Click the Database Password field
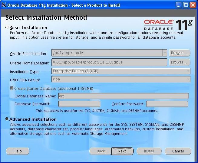The height and width of the screenshot is (163, 198). click(x=79, y=104)
